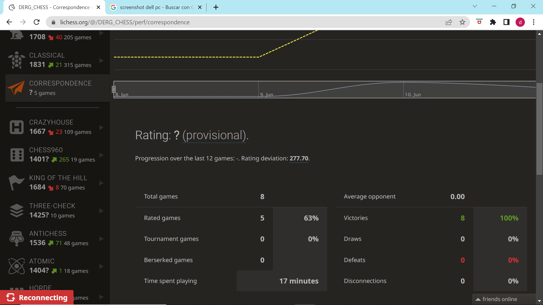The width and height of the screenshot is (543, 305).
Task: Open the Three-check stacked layers icon
Action: pos(17,210)
